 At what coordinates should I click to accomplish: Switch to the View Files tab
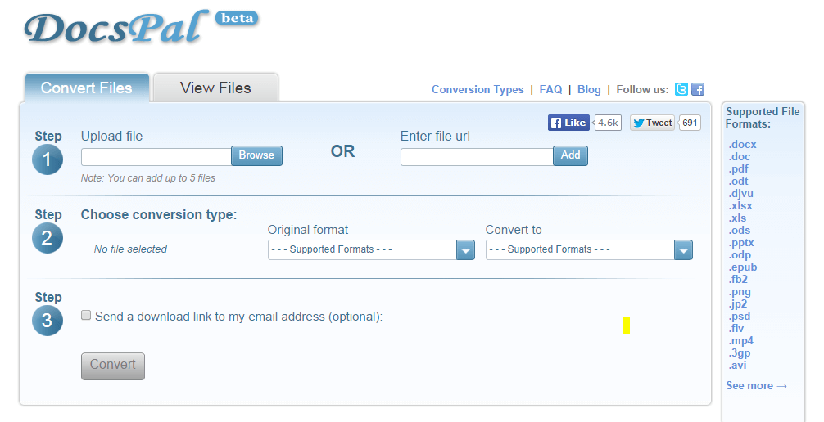tap(215, 88)
